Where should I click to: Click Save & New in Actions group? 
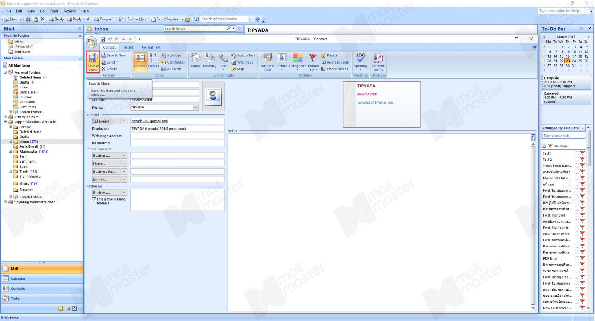116,55
